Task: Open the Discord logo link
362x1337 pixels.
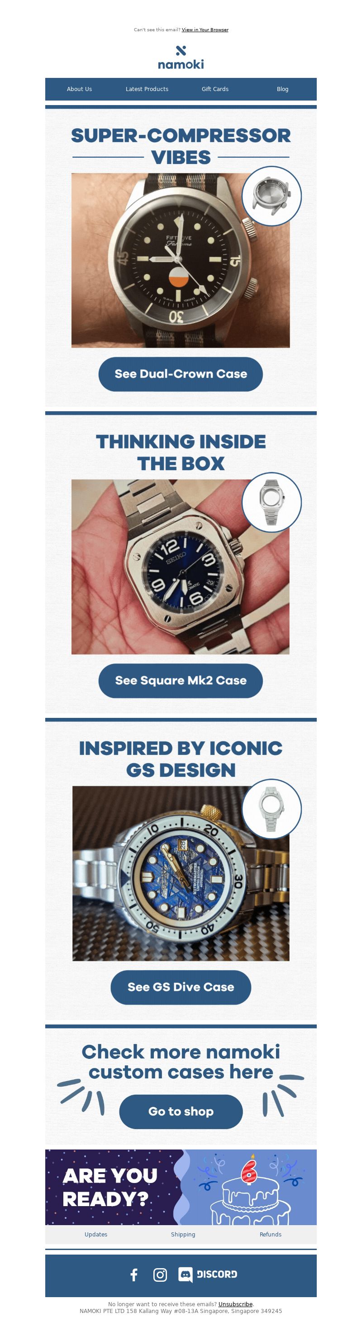Action: click(207, 1274)
